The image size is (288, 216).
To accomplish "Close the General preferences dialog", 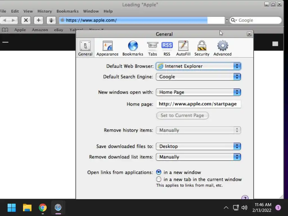I will pyautogui.click(x=249, y=34).
